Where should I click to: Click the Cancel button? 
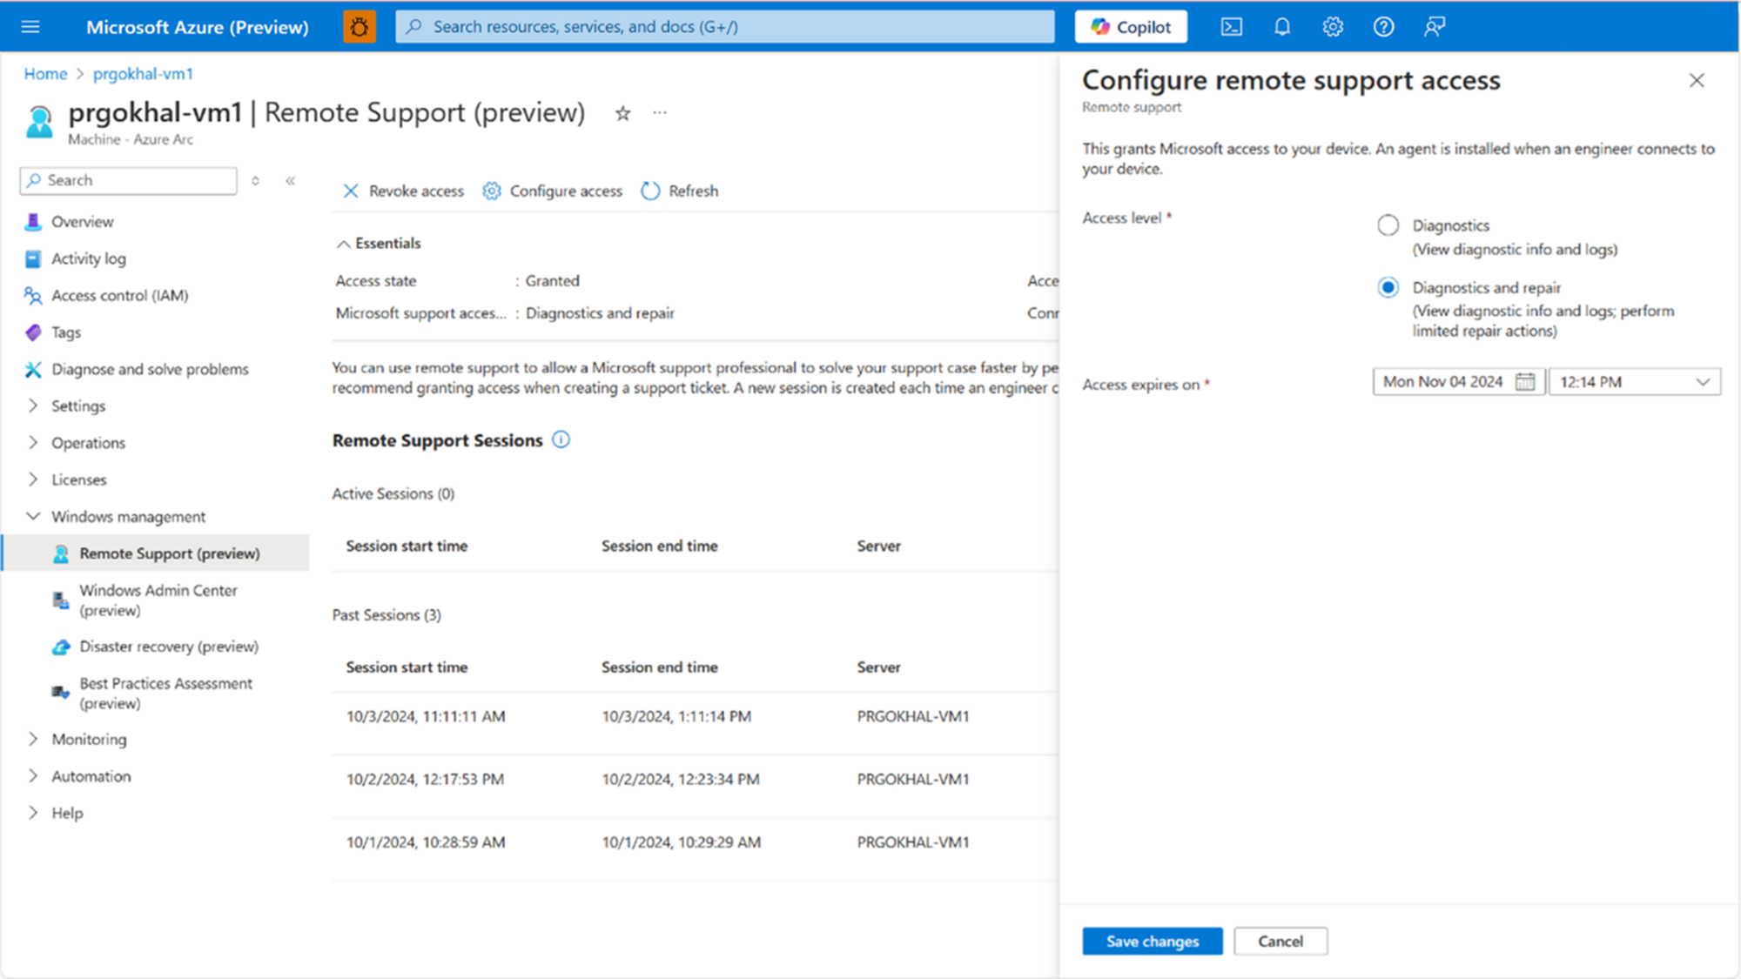(x=1280, y=942)
